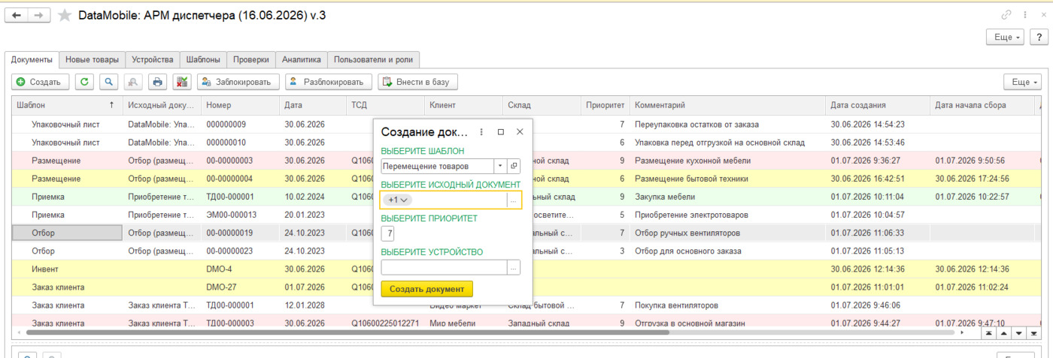Click the Комментарий column header
This screenshot has height=358, width=1053.
pyautogui.click(x=727, y=105)
